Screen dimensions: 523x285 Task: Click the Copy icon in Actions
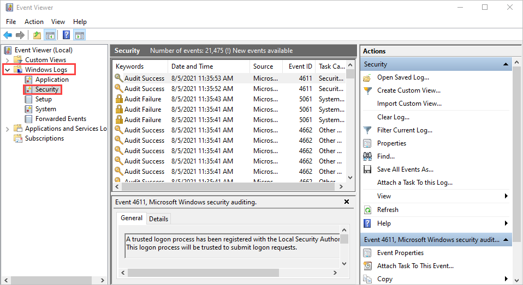367,279
